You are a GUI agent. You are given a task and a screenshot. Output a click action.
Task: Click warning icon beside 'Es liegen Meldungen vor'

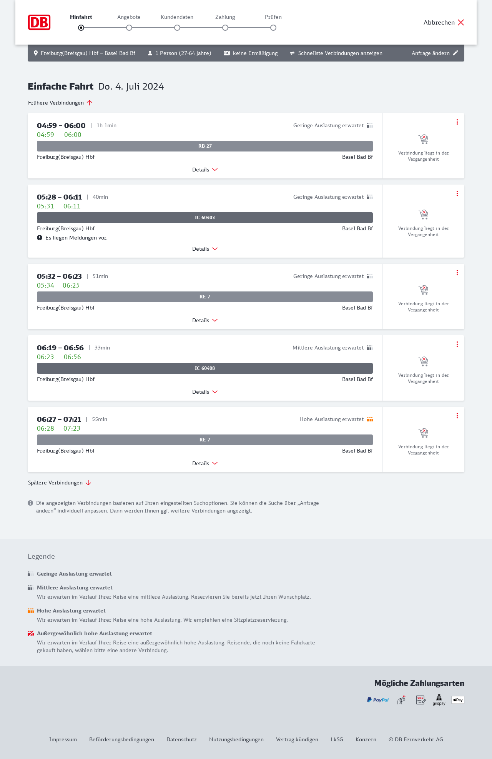[40, 238]
